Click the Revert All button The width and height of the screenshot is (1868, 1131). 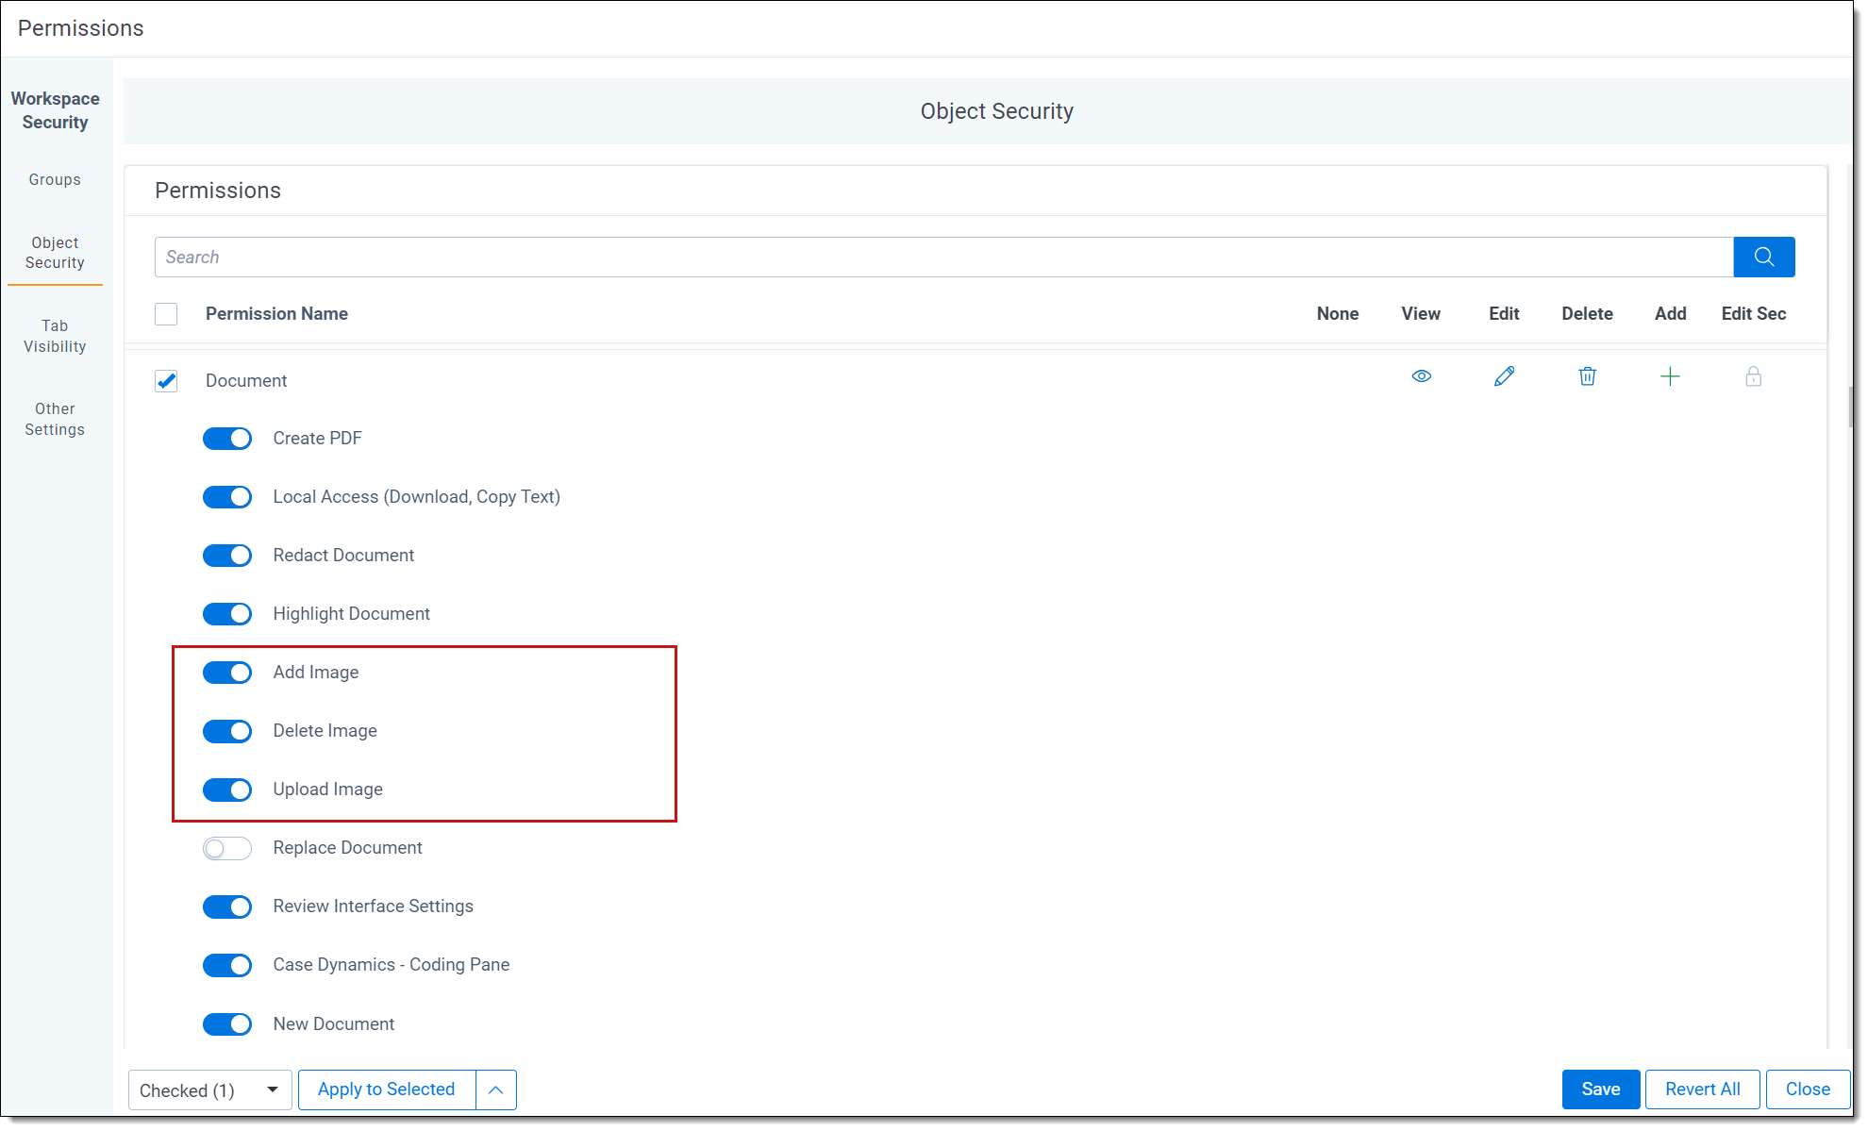tap(1701, 1089)
